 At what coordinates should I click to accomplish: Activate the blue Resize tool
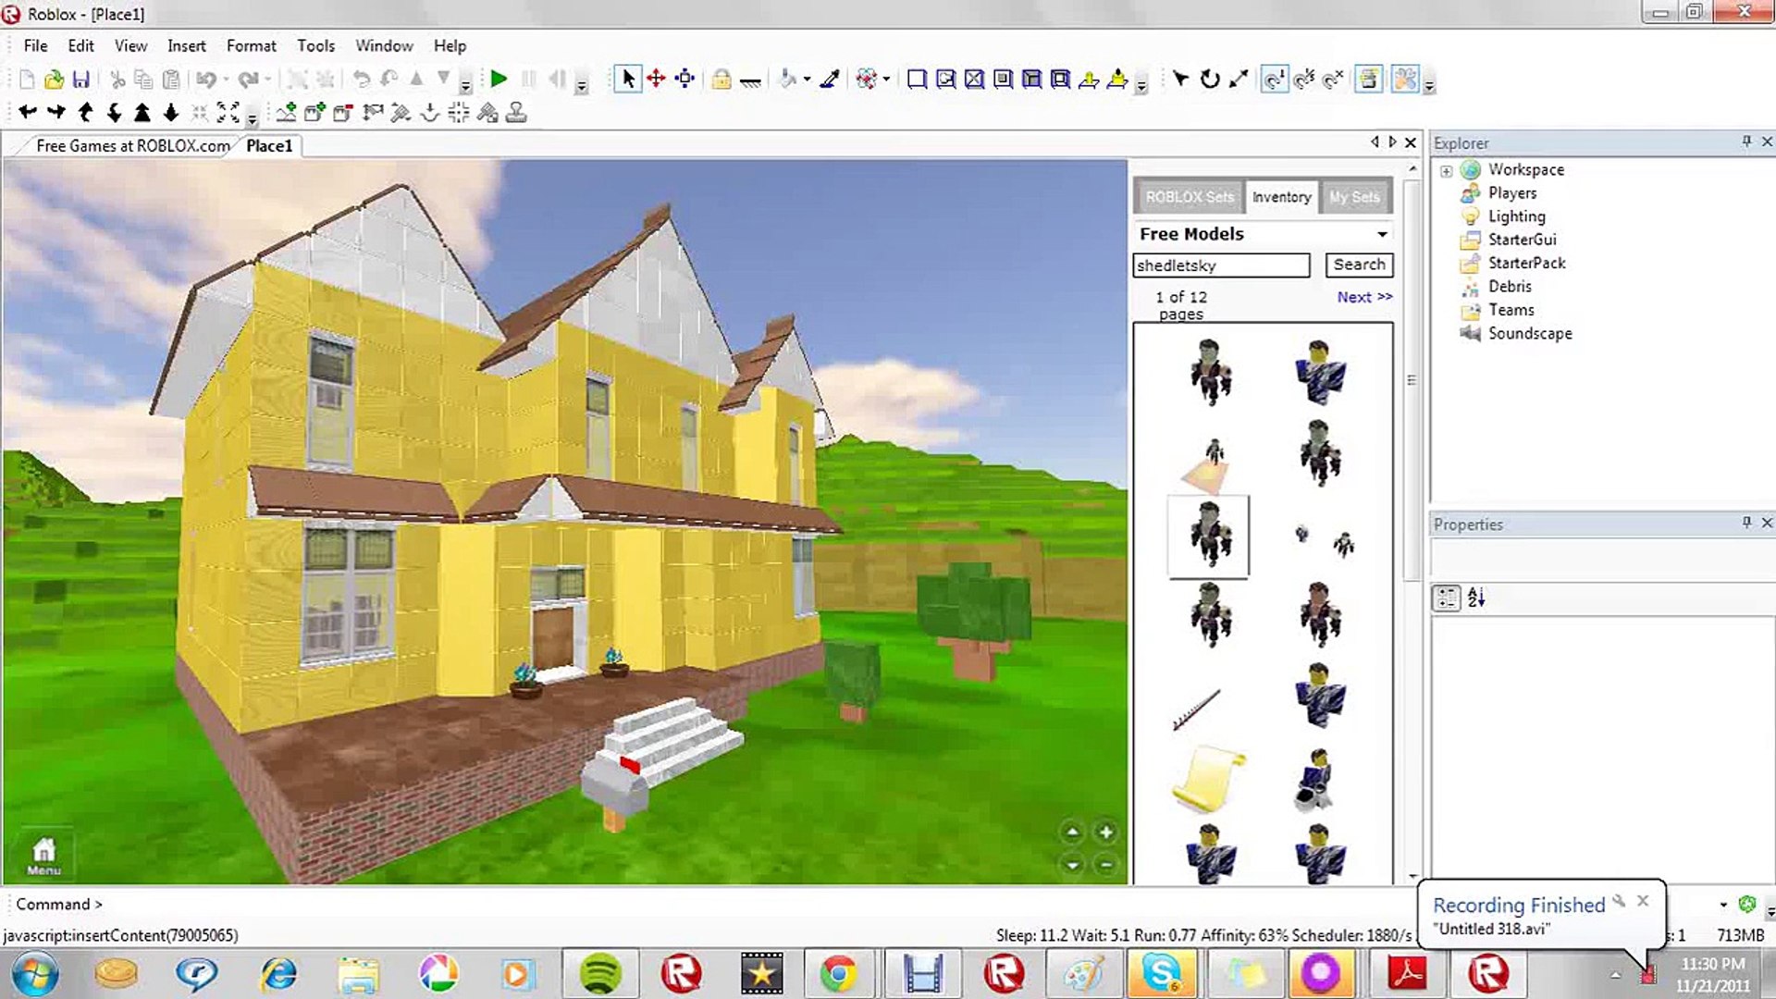coord(684,80)
